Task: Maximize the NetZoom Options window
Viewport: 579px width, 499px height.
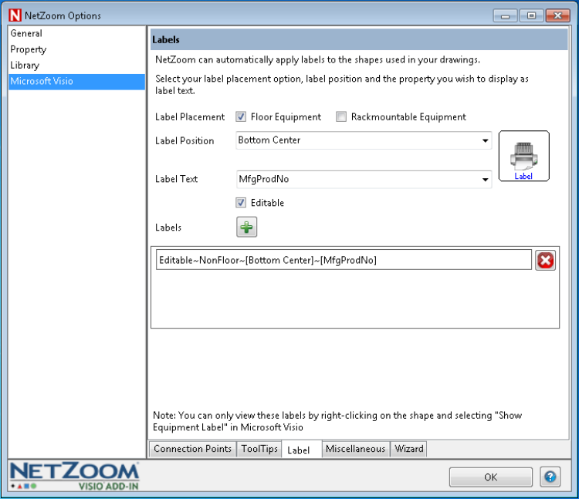Action: [531, 16]
